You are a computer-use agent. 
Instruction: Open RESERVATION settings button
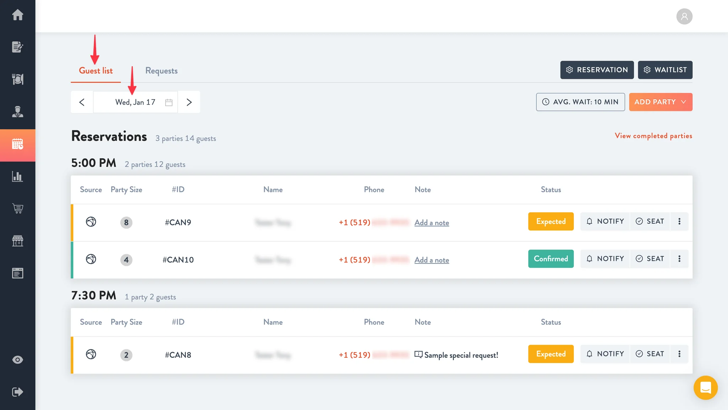(x=597, y=70)
